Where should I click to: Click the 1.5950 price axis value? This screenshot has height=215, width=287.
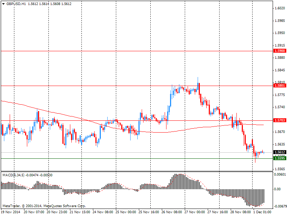[280, 33]
